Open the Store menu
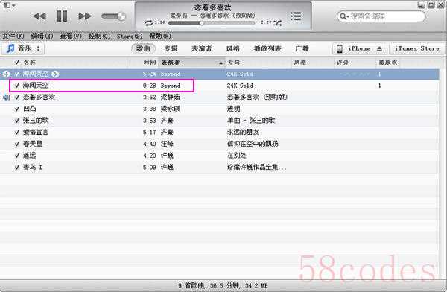 click(130, 36)
